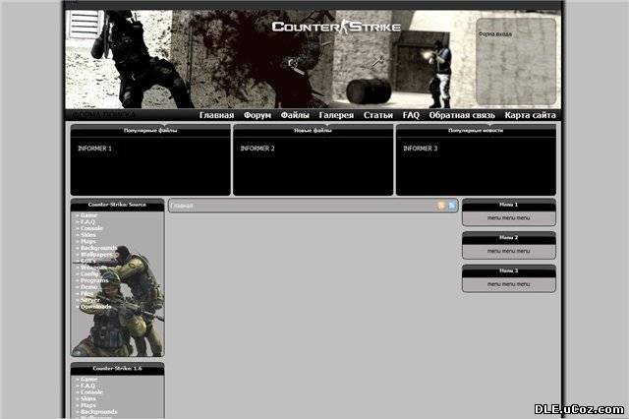Click the orange RSS feed icon
Image resolution: width=629 pixels, height=419 pixels.
[x=441, y=206]
